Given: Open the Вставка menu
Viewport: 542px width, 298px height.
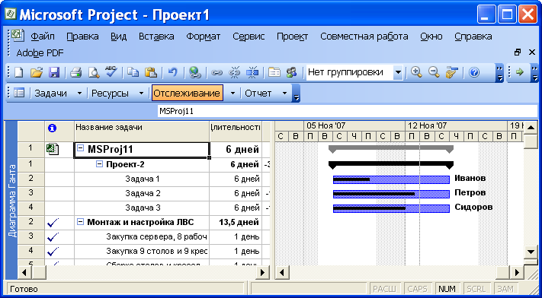Looking at the screenshot, I should pyautogui.click(x=156, y=36).
